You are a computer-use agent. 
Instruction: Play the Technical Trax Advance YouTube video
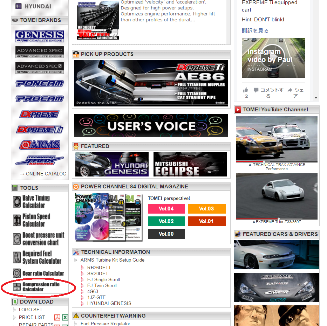click(277, 139)
